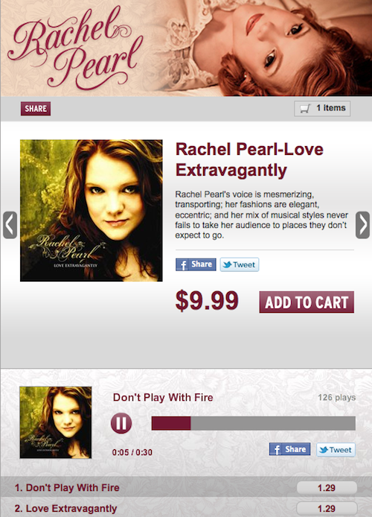Image resolution: width=372 pixels, height=517 pixels.
Task: Tweet the currently playing track
Action: (336, 449)
